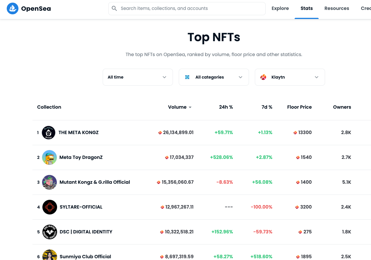
Task: Select the Stats tab
Action: point(307,8)
